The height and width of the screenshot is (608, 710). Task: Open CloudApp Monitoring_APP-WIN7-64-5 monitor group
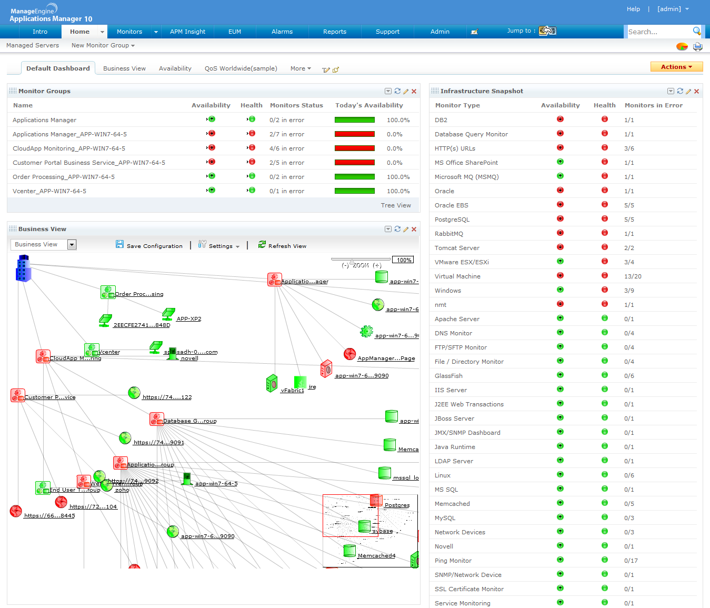(x=69, y=148)
